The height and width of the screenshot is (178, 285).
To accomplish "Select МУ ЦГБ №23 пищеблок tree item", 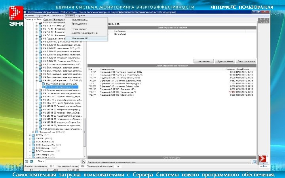I will point(62,116).
